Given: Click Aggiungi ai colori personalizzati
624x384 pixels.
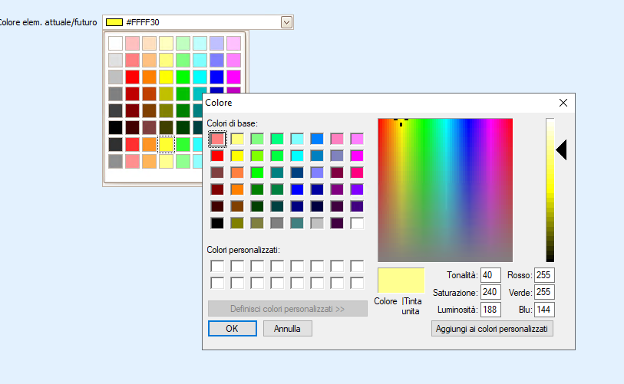Looking at the screenshot, I should point(492,329).
